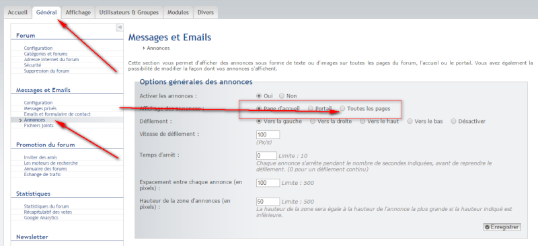
Task: Open Messages privés link
Action: tap(40, 108)
